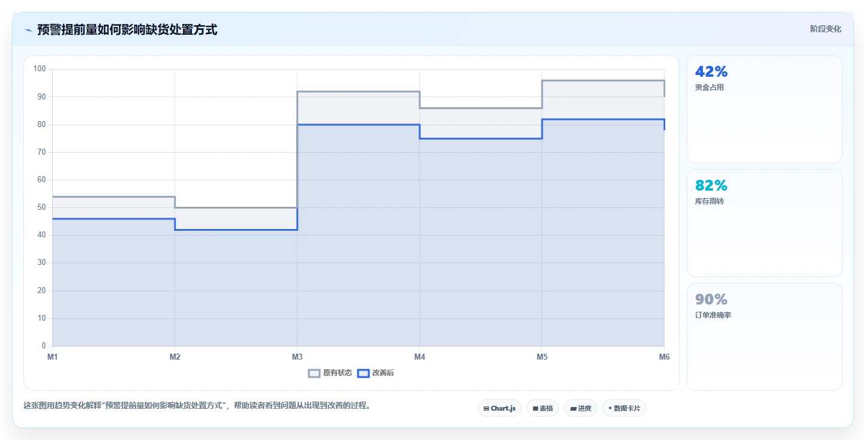This screenshot has height=440, width=866.
Task: Click the blue line segment at value 46
Action: tap(114, 219)
